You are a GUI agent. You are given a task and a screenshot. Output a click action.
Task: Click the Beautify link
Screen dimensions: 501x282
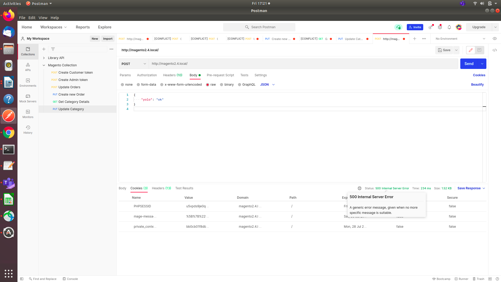pos(477,85)
